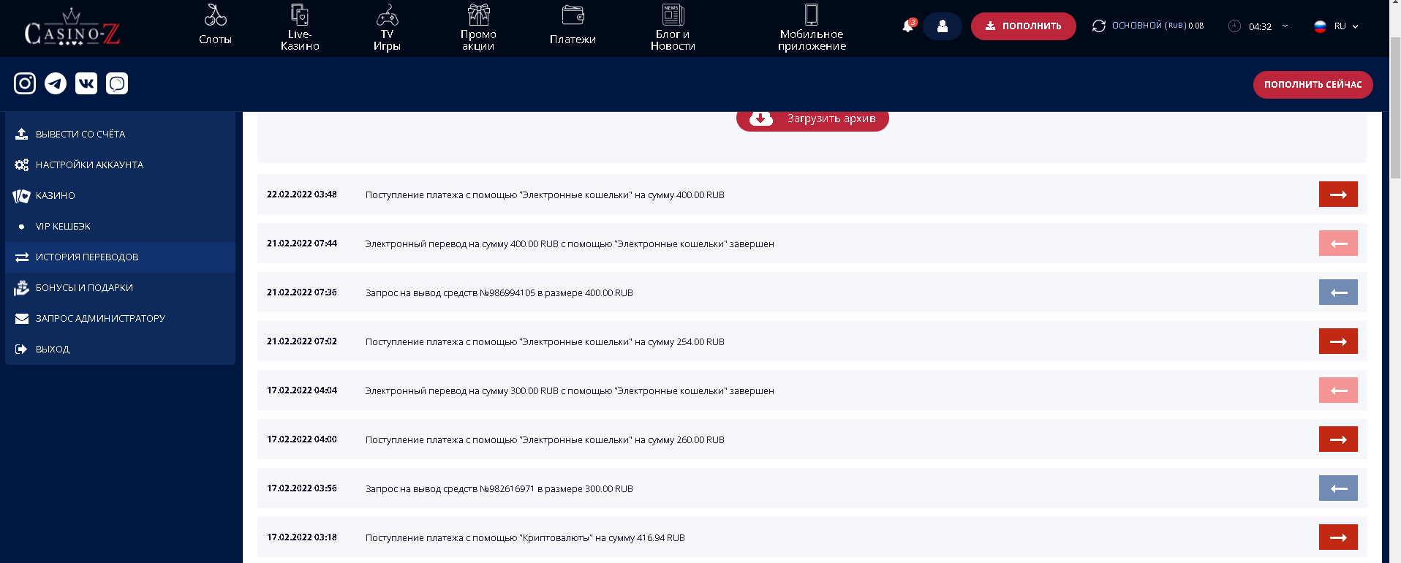
Task: Click the Загрузить архив button
Action: click(x=812, y=121)
